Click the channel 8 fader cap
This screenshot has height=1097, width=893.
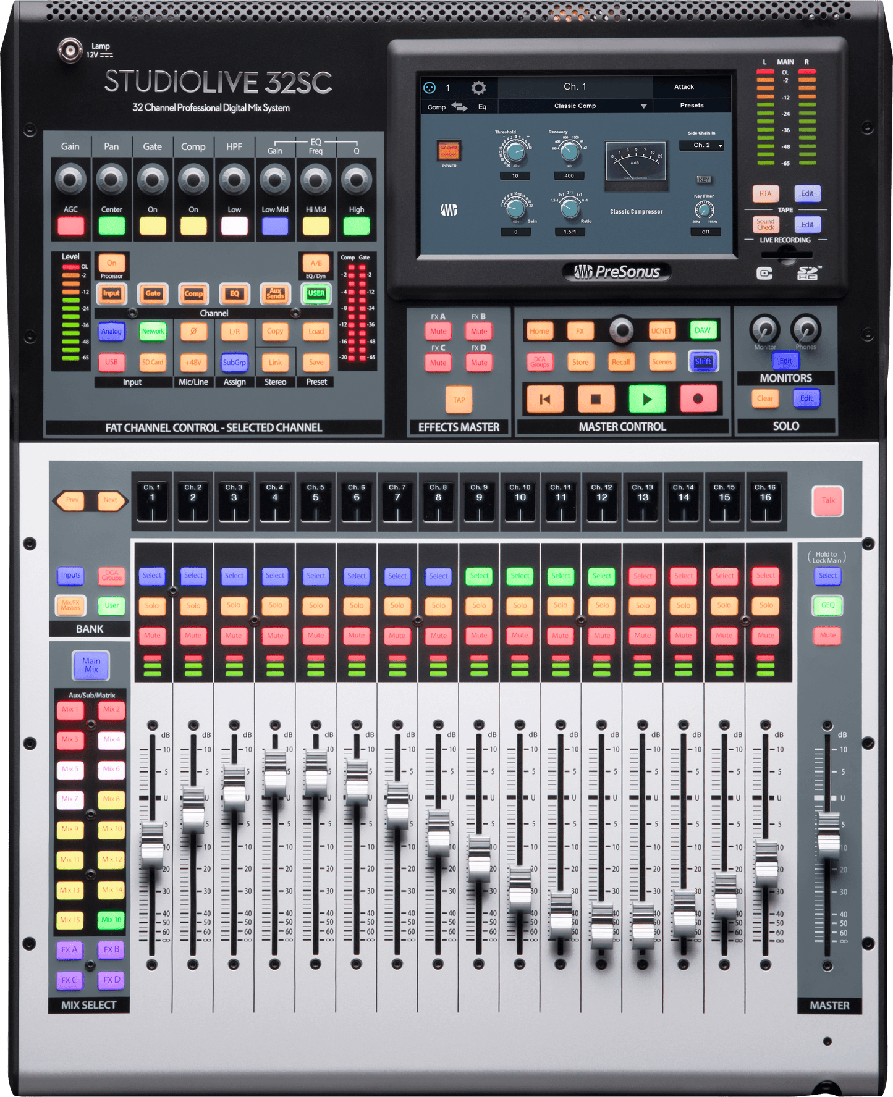point(438,833)
